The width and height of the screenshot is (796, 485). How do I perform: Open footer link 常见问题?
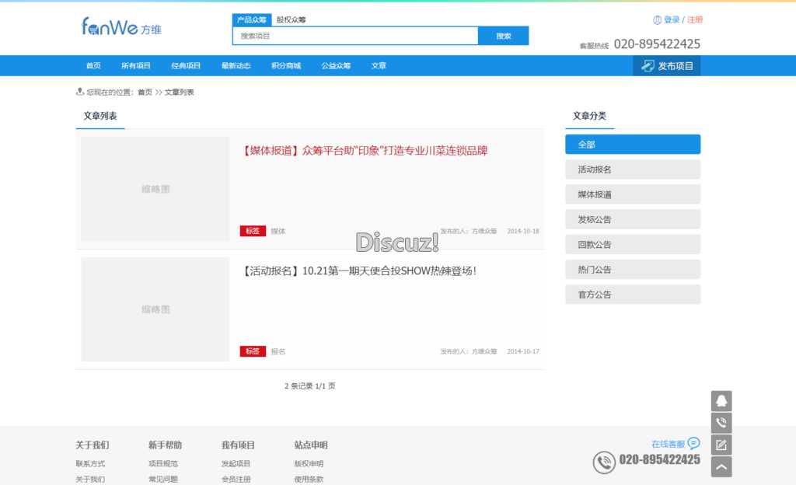point(163,479)
